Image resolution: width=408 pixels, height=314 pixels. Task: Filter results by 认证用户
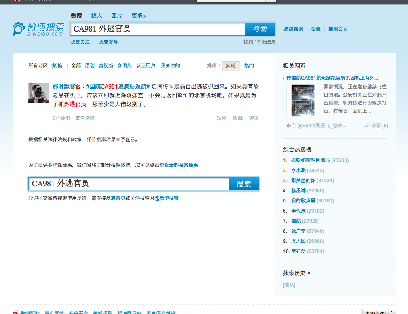click(x=146, y=65)
